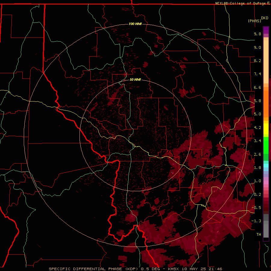This screenshot has height=271, width=271.
Task: Click the KDP product caption at bottom
Action: point(135,269)
